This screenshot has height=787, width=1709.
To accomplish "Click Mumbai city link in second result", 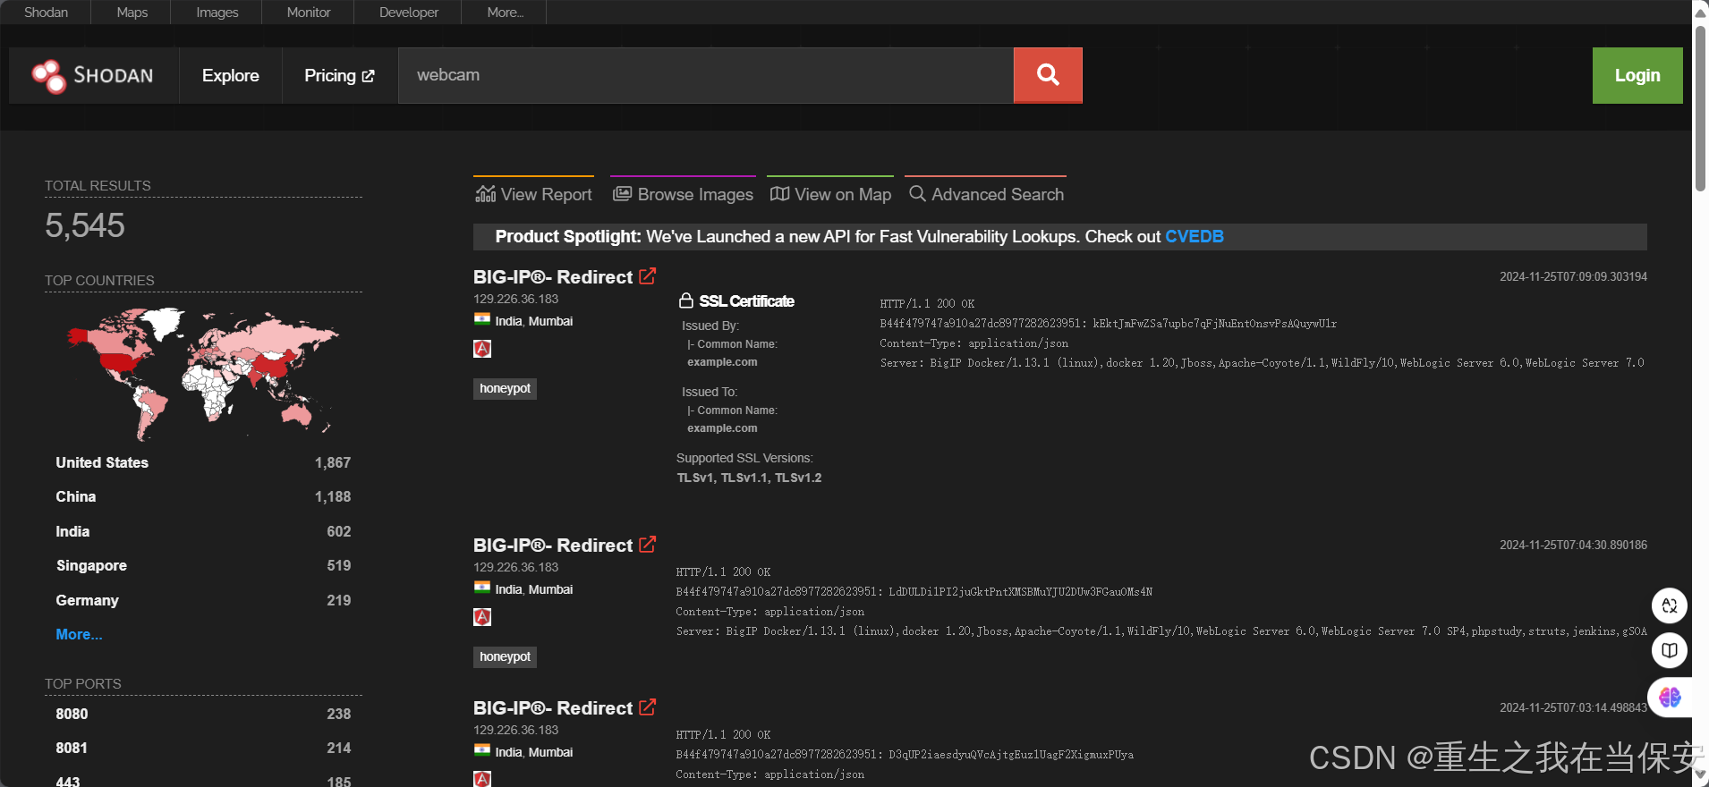I will [x=550, y=589].
